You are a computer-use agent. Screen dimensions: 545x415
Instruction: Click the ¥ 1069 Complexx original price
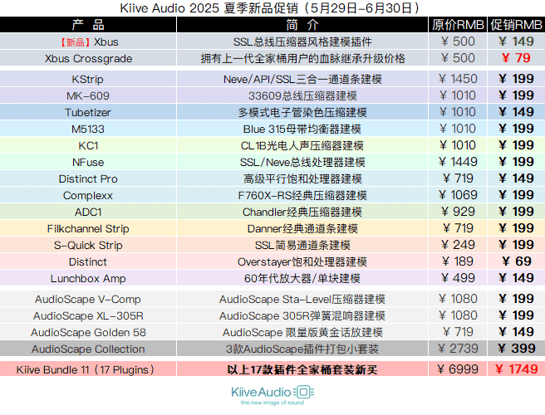(458, 195)
